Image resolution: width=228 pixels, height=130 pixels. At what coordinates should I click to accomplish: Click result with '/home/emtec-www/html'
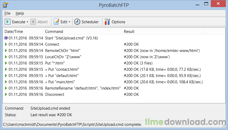pyautogui.click(x=162, y=51)
